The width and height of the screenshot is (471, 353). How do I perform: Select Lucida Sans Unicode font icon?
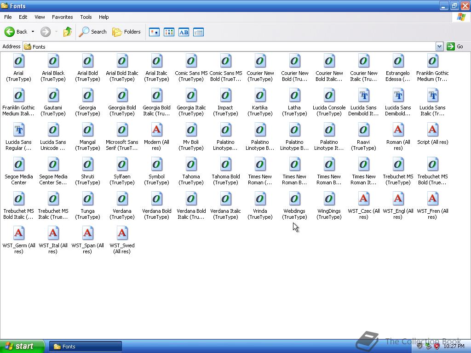point(53,130)
